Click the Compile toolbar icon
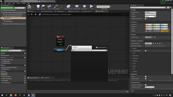Screen dimensions: 173x97 pyautogui.click(x=29, y=7)
